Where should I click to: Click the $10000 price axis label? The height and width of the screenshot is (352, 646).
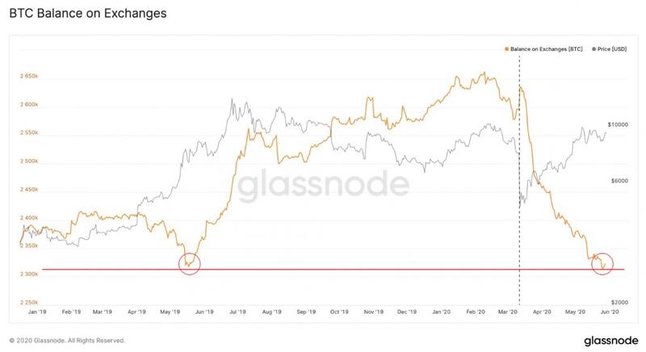(x=618, y=125)
